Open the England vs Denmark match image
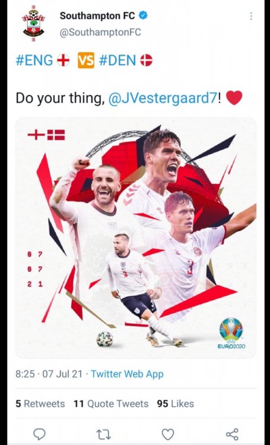This screenshot has height=445, width=270. click(x=136, y=238)
